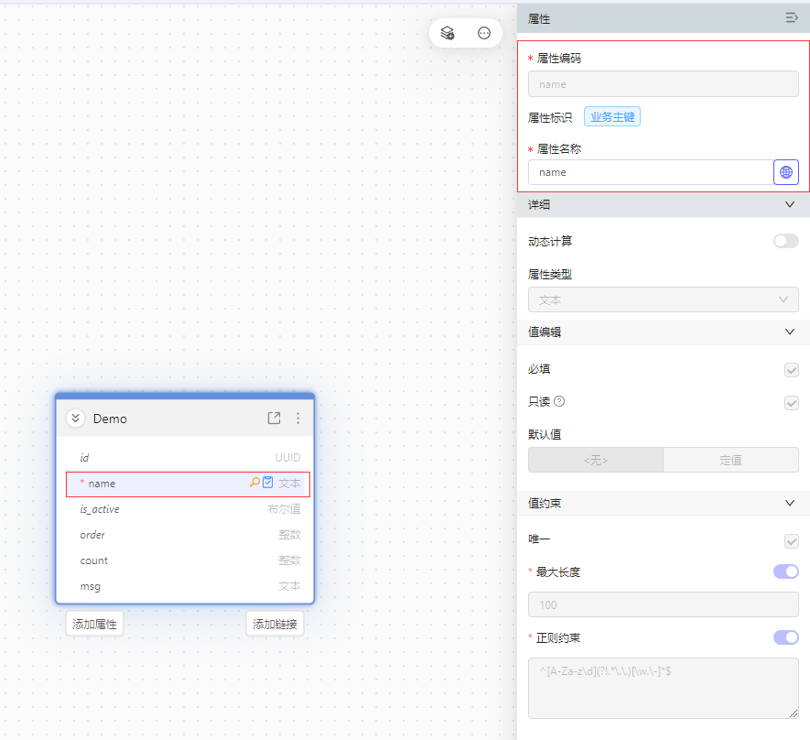Screen dimensions: 810x740
Task: Click the blue clipboard-check icon on name row
Action: [x=268, y=483]
